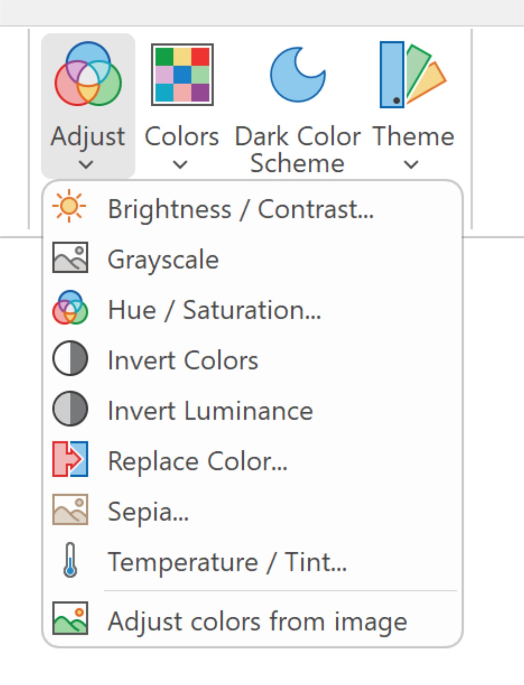Click the Adjust colors from image icon
This screenshot has height=685, width=524.
click(x=70, y=618)
